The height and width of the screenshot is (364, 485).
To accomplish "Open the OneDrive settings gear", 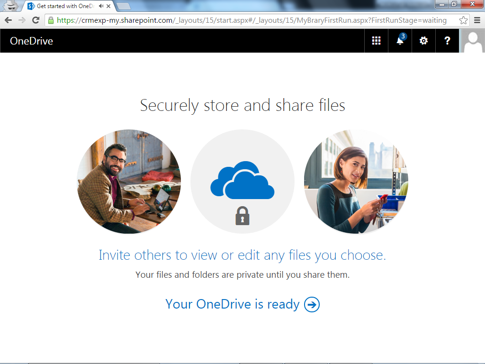I will tap(423, 41).
